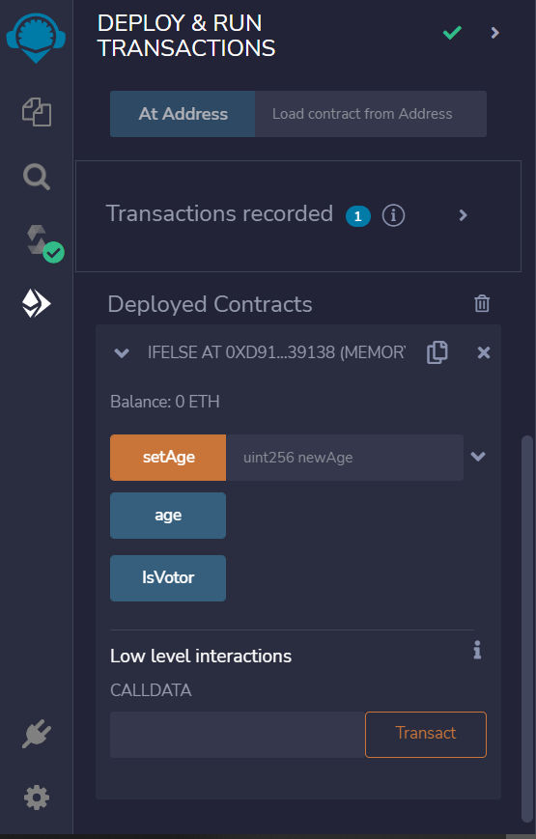Open the Remix home logo icon

tap(36, 38)
